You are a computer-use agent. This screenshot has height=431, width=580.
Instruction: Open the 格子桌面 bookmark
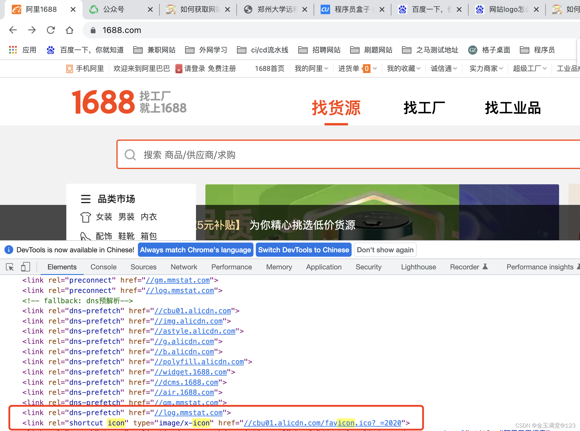(489, 50)
